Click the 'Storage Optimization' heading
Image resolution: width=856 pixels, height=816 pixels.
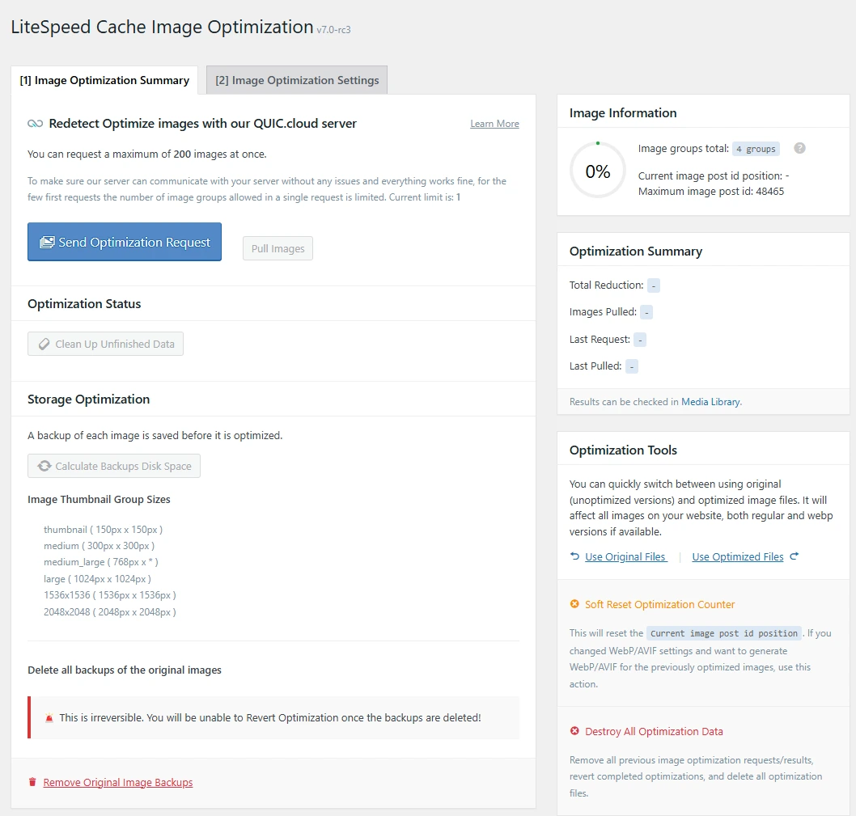pyautogui.click(x=88, y=400)
